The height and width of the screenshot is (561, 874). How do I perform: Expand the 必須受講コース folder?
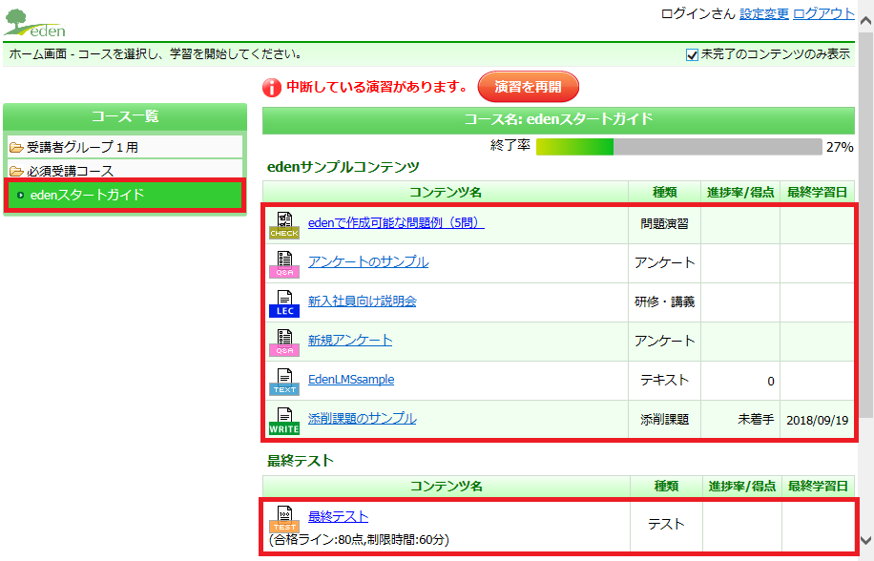(125, 170)
